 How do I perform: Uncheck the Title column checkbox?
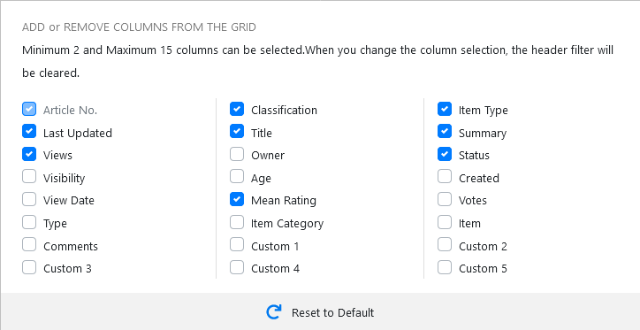[237, 132]
